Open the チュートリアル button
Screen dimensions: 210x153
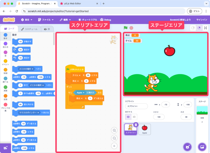coord(88,20)
